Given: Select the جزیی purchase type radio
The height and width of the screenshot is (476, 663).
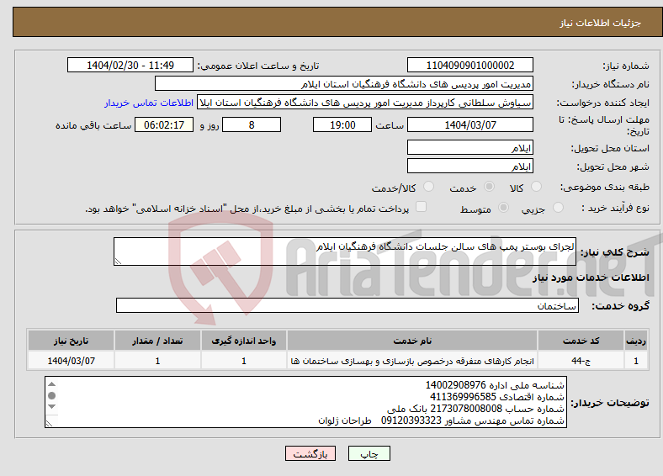Looking at the screenshot, I should point(558,207).
